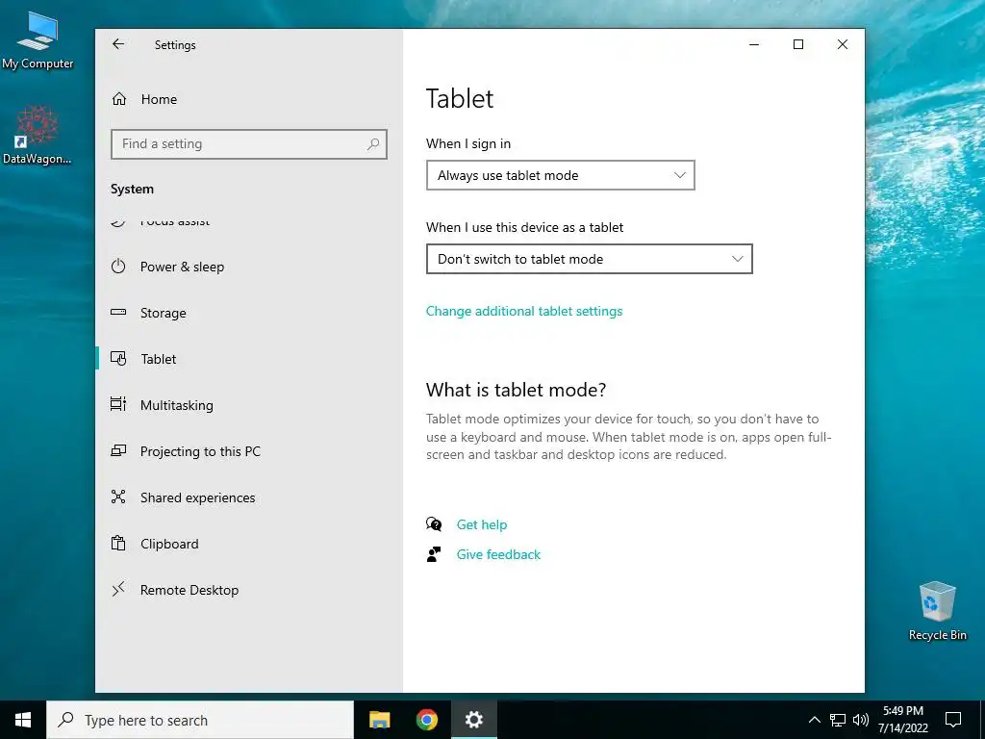Close the Settings window
The image size is (985, 739).
pos(843,44)
